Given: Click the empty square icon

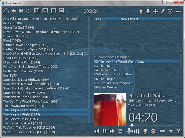Looking at the screenshot, I should (x=53, y=11).
